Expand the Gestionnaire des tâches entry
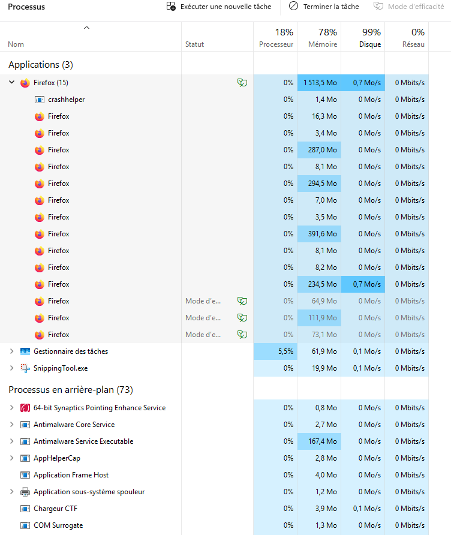 coord(11,351)
